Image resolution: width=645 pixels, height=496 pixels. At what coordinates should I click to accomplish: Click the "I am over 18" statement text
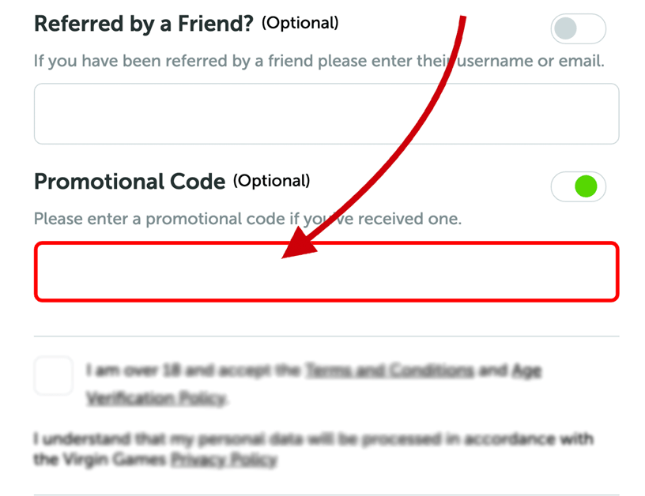190,370
